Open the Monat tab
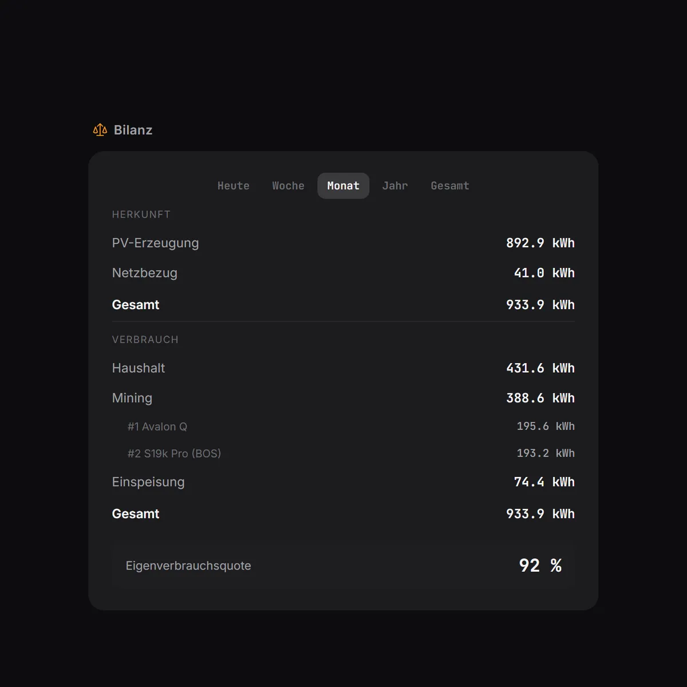Image resolution: width=687 pixels, height=687 pixels. 343,186
